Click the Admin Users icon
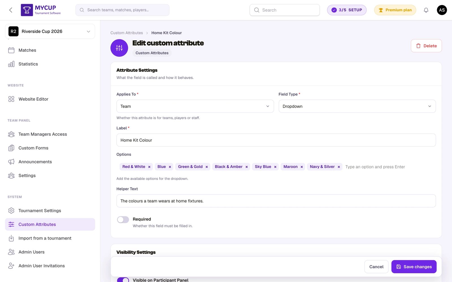This screenshot has width=452, height=282. 11,252
